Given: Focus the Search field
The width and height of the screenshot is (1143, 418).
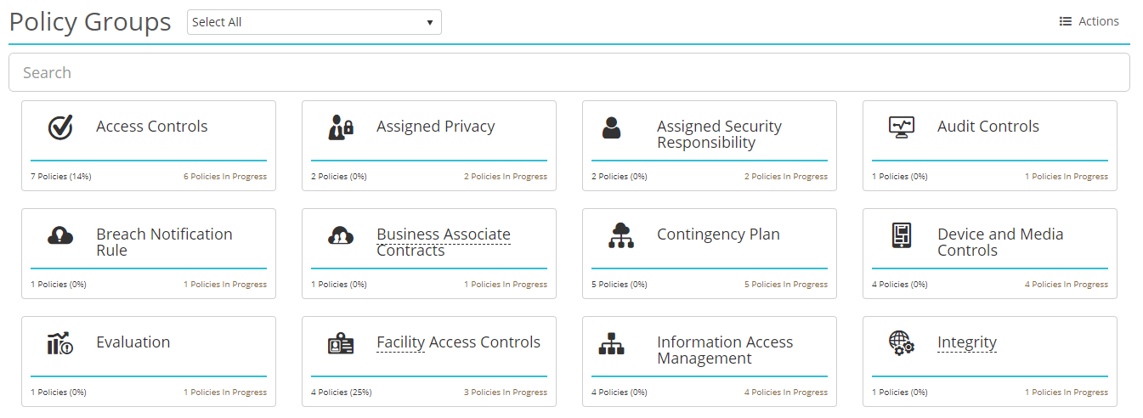Looking at the screenshot, I should (x=569, y=72).
